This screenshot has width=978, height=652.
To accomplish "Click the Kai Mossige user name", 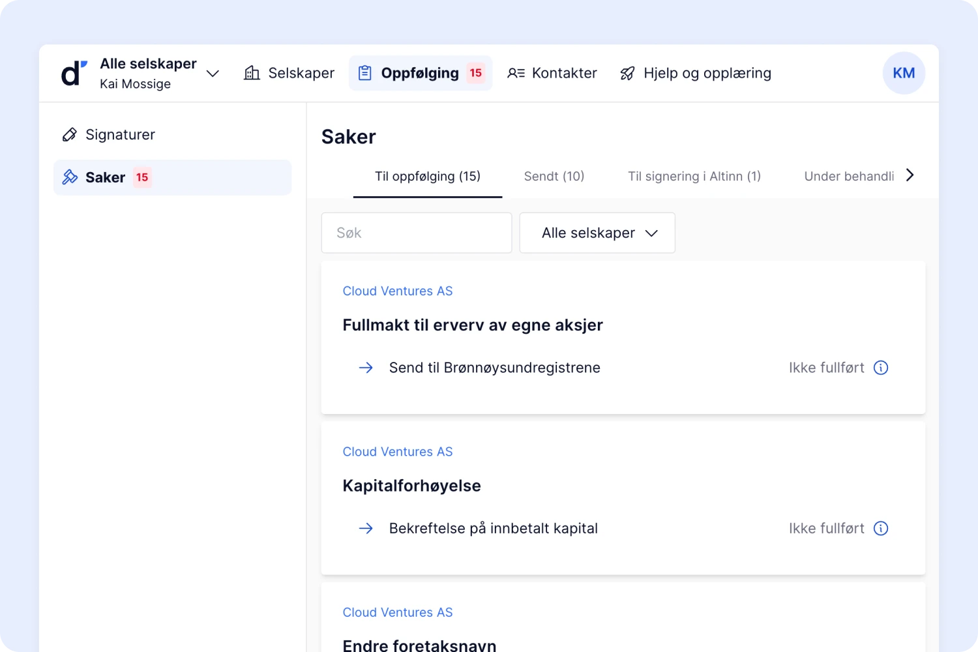I will pos(136,84).
